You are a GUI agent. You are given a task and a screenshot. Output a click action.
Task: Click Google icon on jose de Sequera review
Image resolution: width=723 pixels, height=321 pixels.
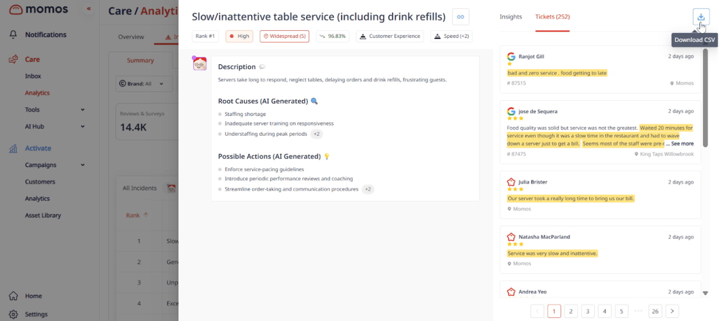tap(511, 112)
